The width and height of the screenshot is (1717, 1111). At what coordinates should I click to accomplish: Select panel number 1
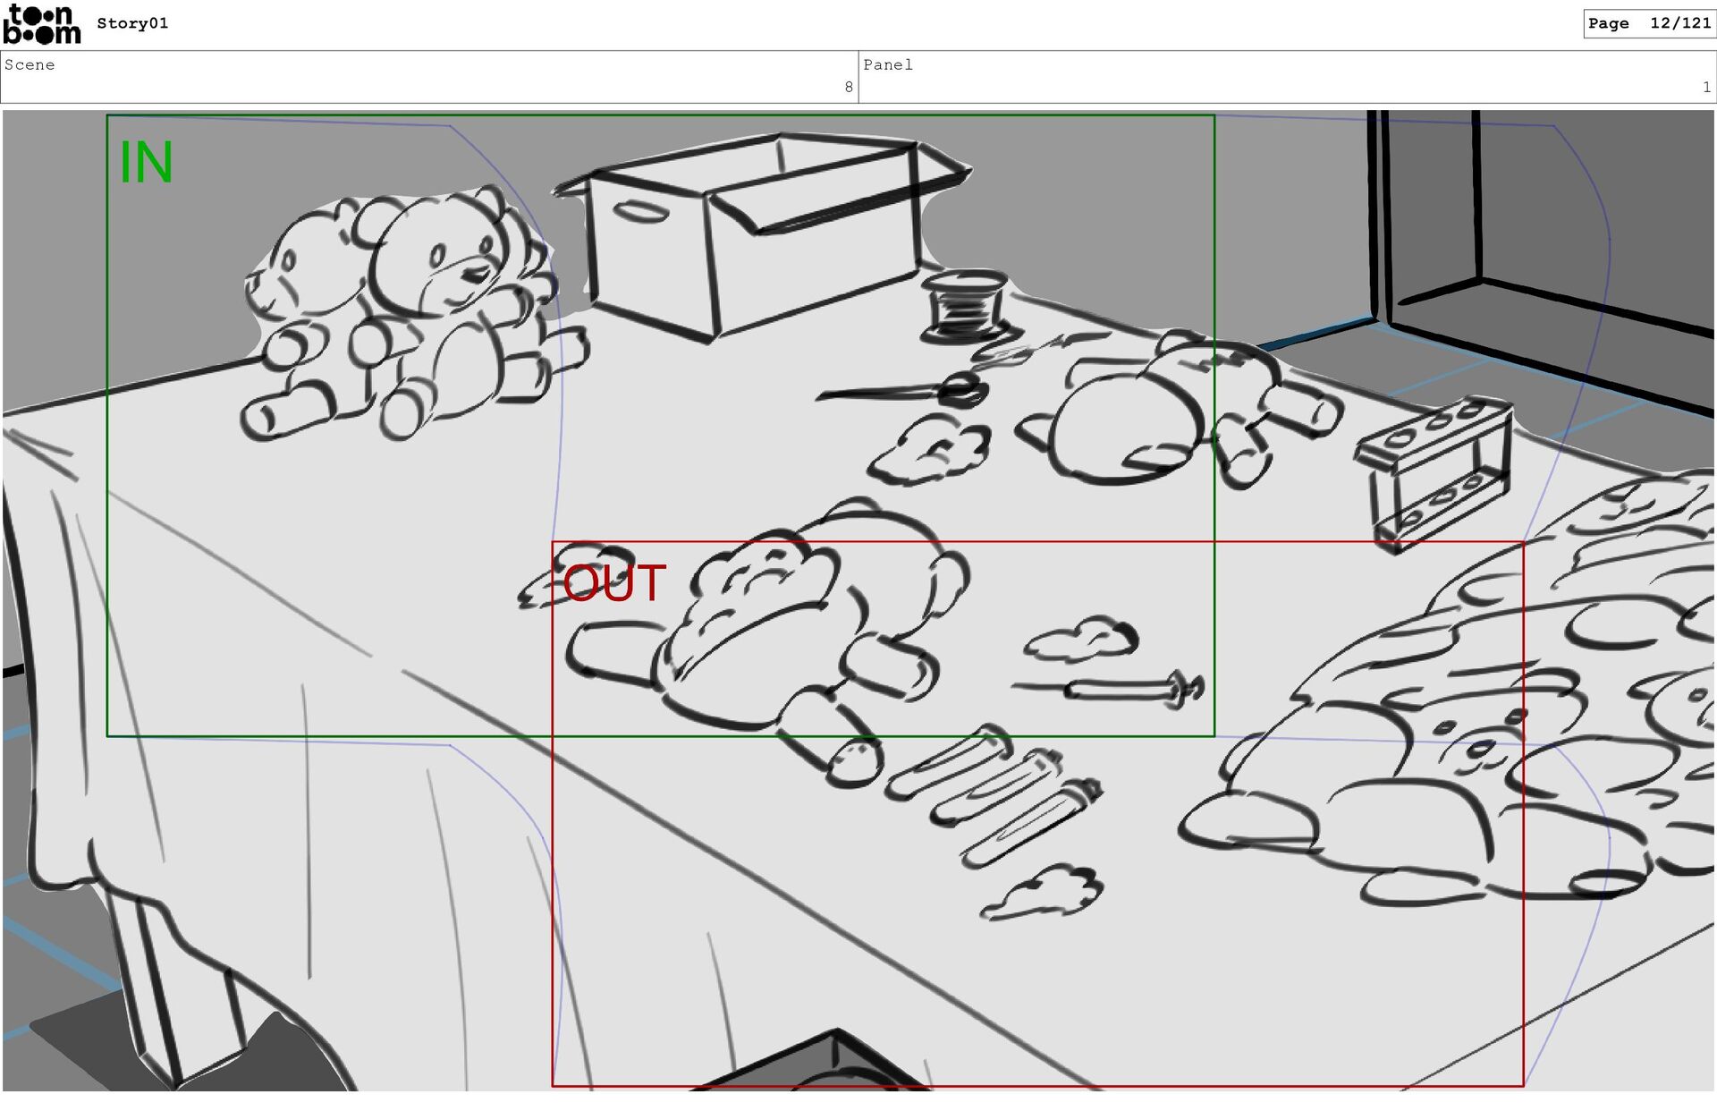pyautogui.click(x=1705, y=87)
